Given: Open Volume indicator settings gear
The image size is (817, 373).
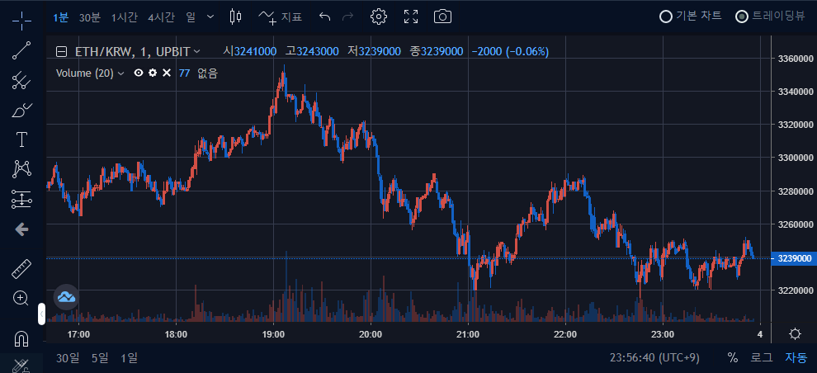Looking at the screenshot, I should (x=152, y=73).
